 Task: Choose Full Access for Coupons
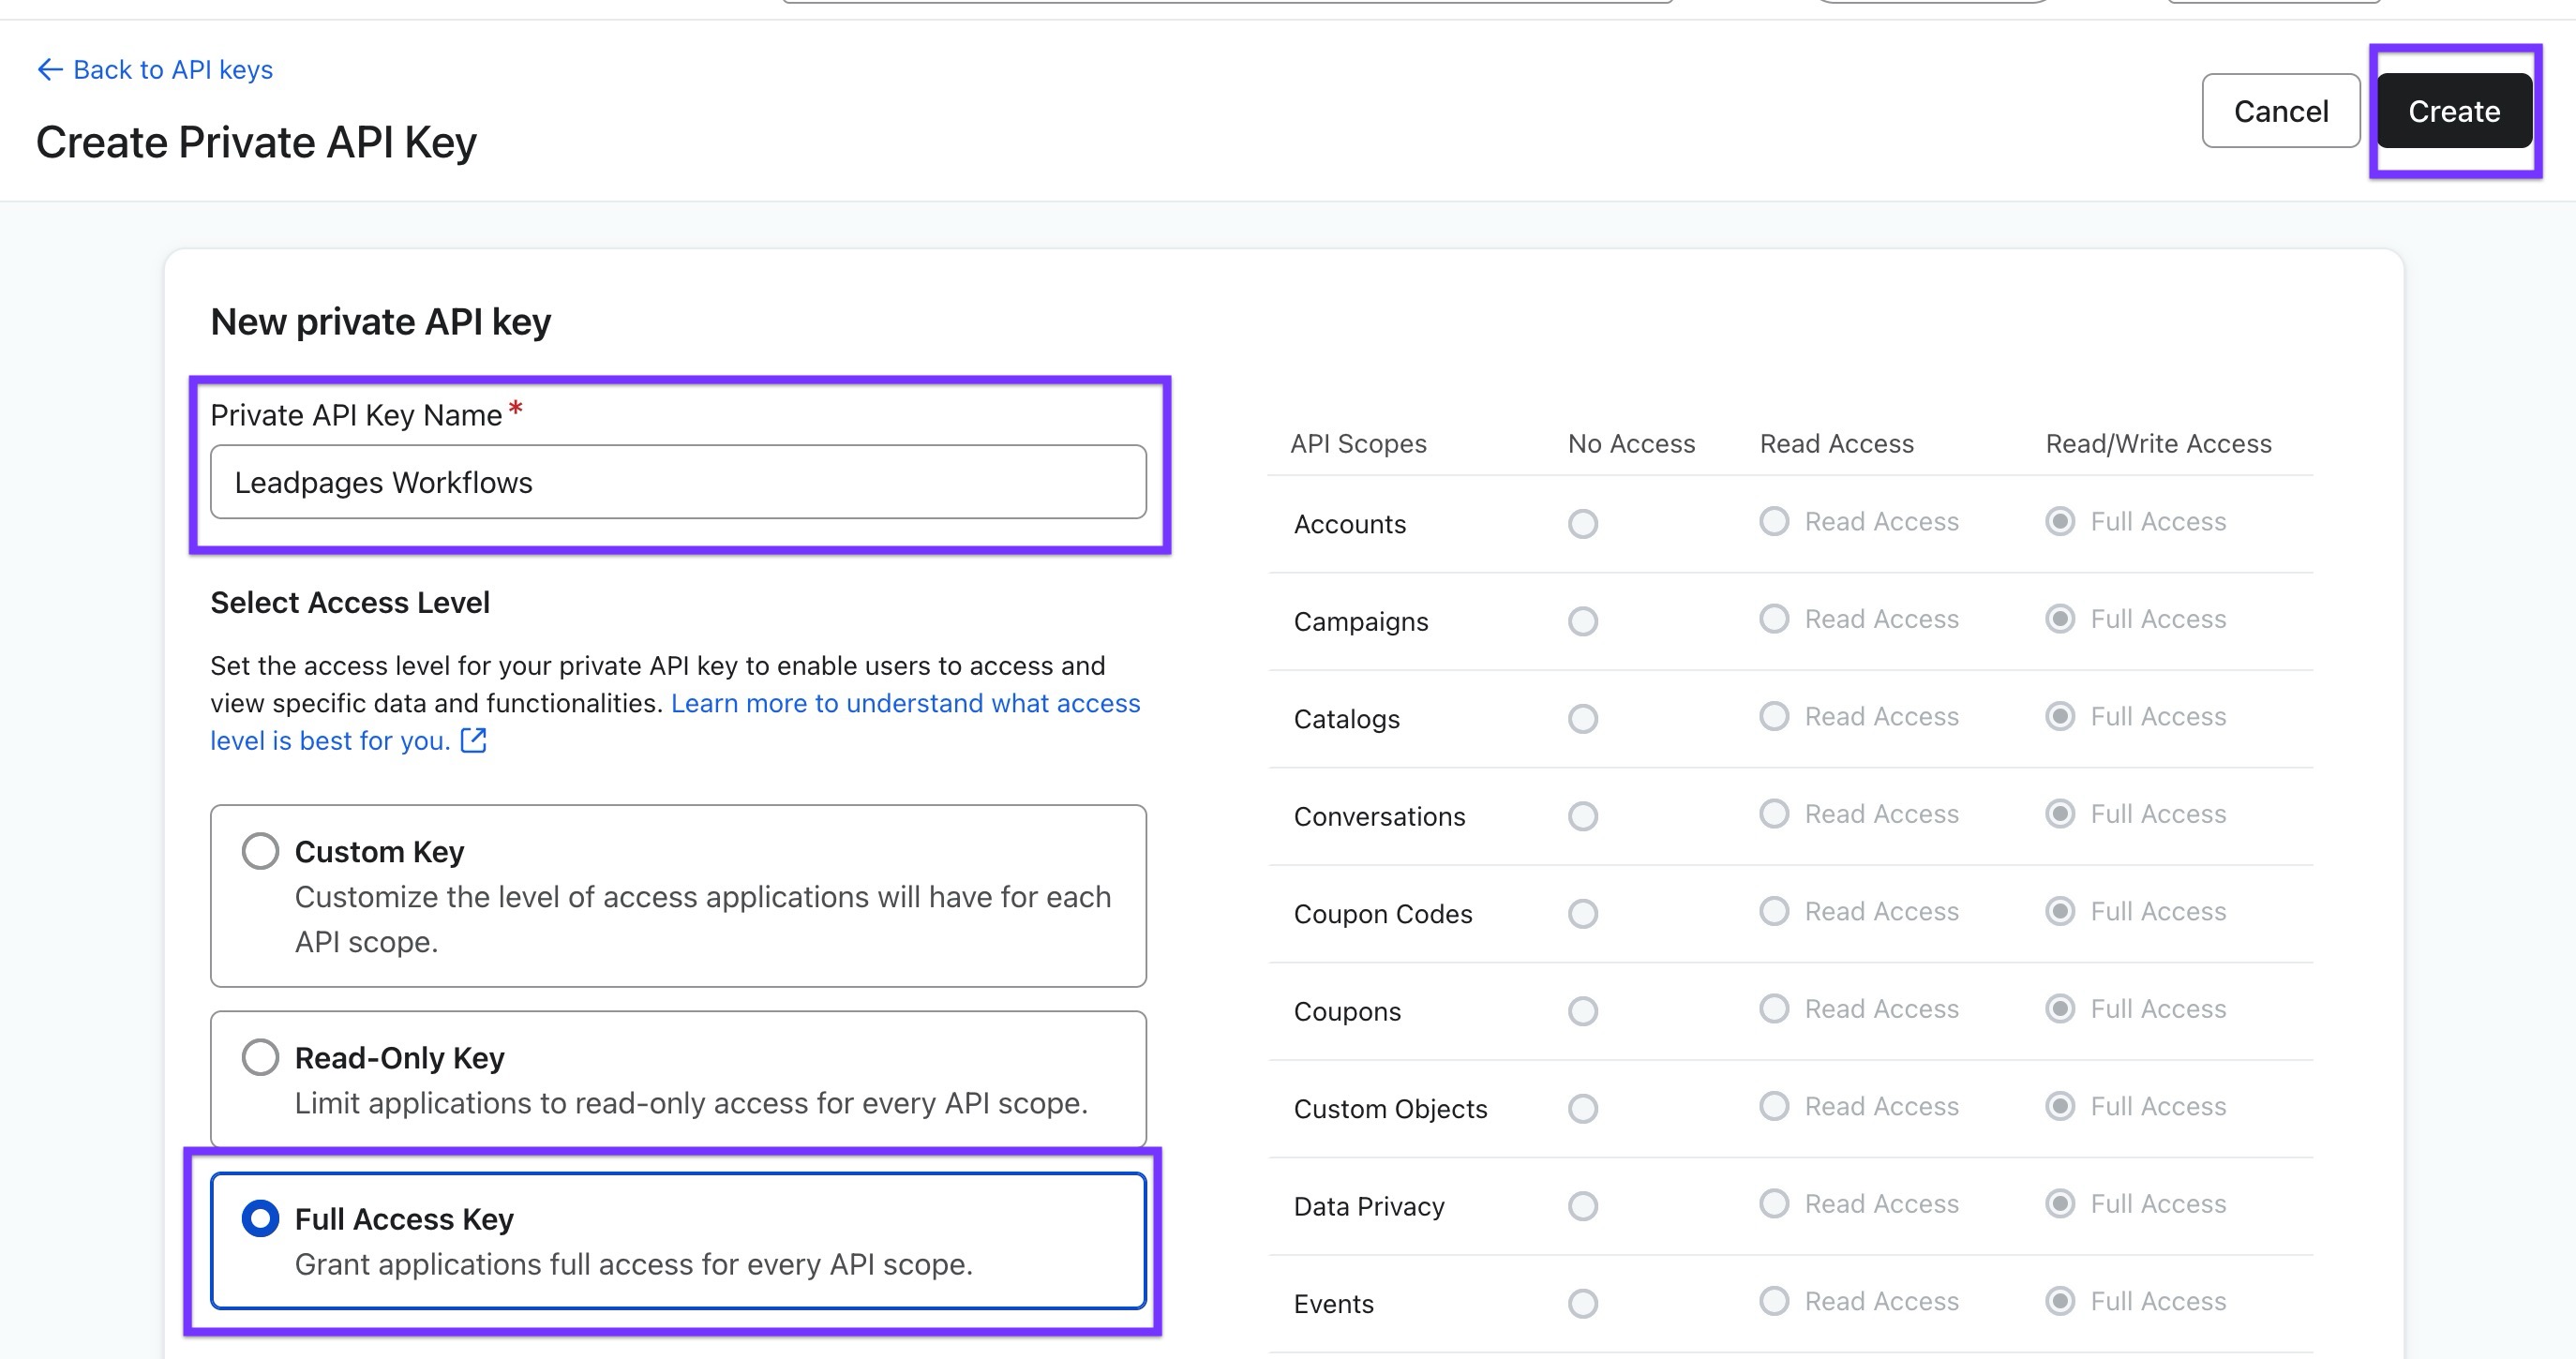(x=2060, y=1009)
